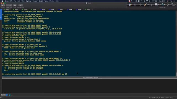Open the View menu
177x99 pixels.
pos(23,1)
